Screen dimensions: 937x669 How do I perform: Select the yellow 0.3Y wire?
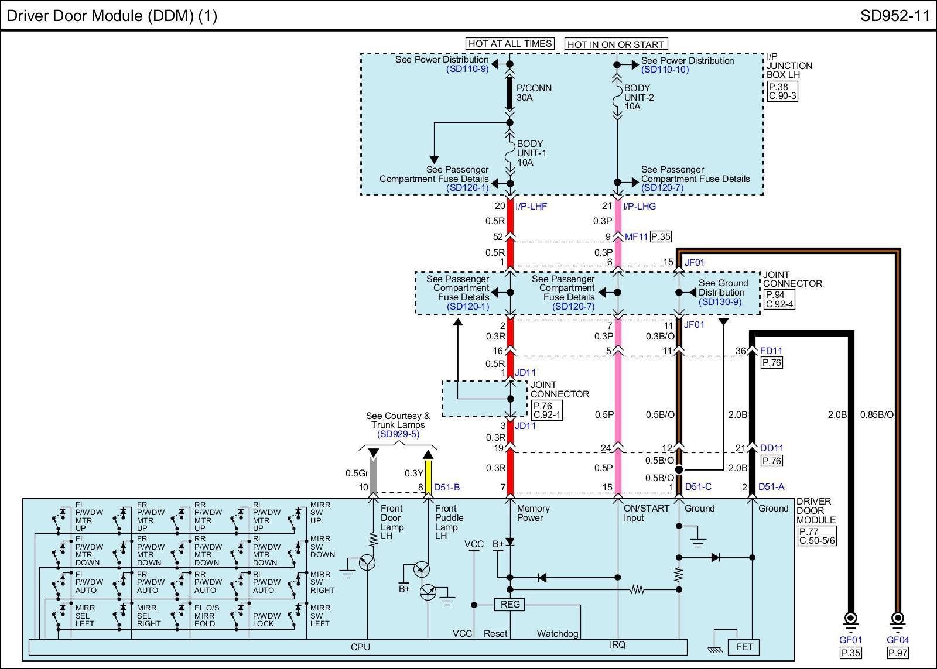428,477
